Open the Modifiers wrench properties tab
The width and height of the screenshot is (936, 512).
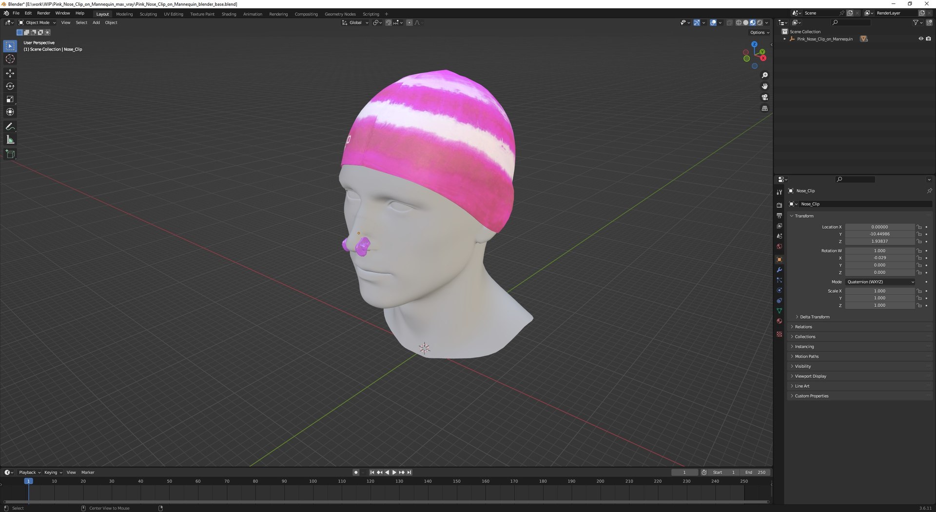pyautogui.click(x=779, y=270)
